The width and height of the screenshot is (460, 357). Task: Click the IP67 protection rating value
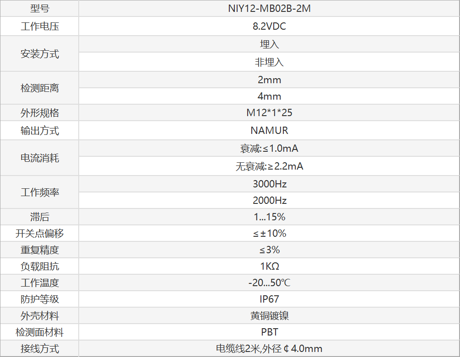click(x=269, y=299)
